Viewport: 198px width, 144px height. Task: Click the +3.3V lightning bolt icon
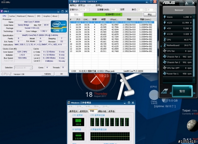click(165, 34)
